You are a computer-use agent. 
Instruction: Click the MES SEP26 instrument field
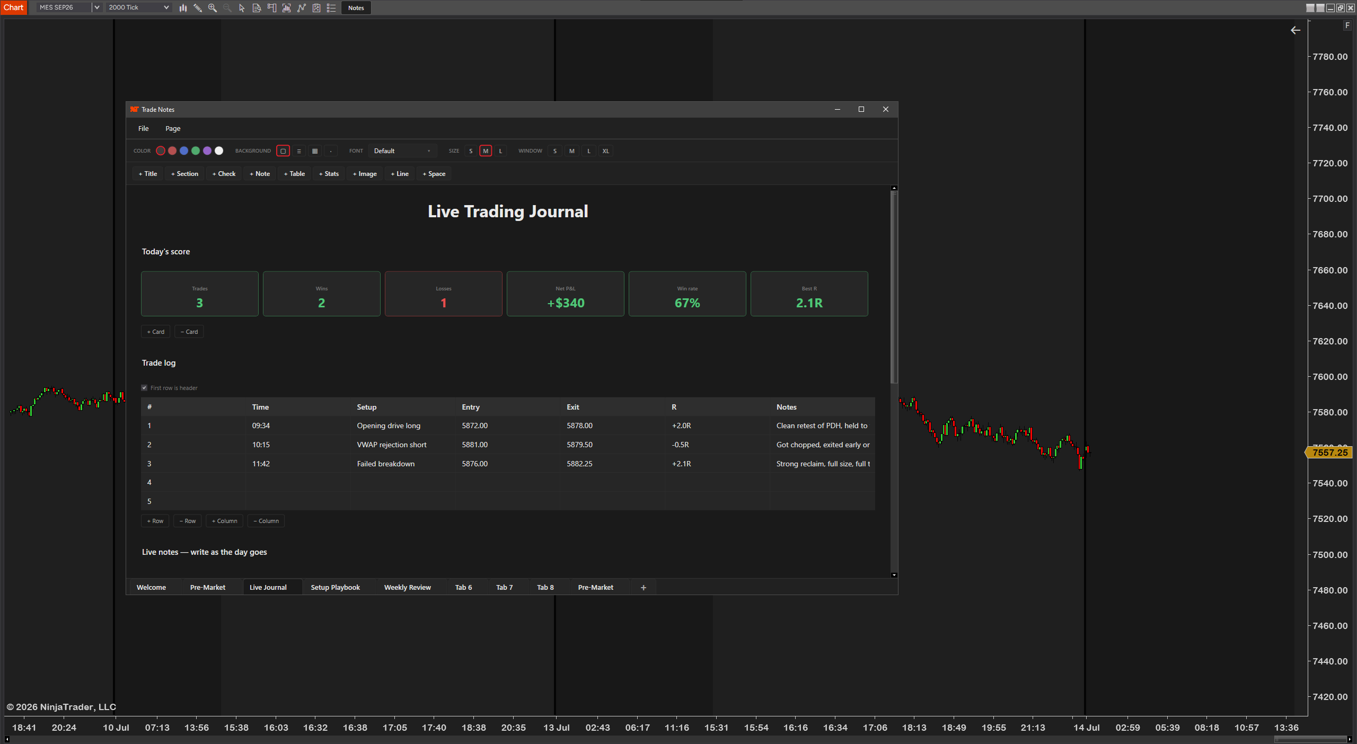pyautogui.click(x=64, y=7)
